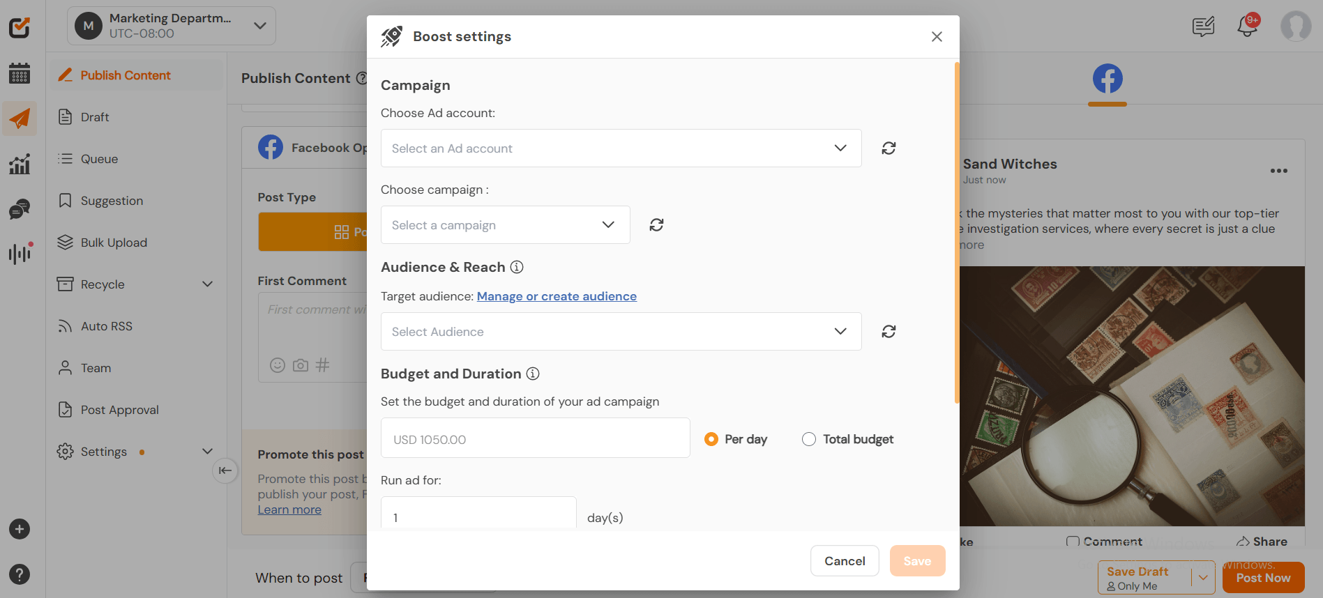The width and height of the screenshot is (1323, 598).
Task: Refresh the audience list
Action: (889, 331)
